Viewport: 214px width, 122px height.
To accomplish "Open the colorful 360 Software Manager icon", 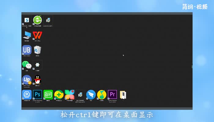I will point(69,94).
